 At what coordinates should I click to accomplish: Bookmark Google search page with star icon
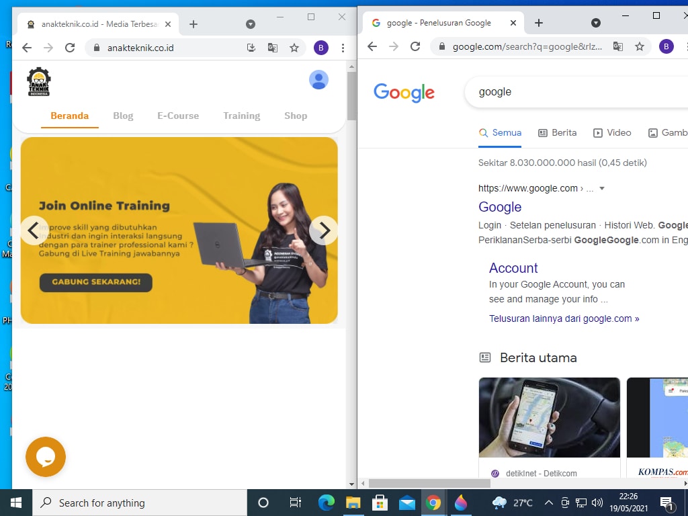click(x=640, y=46)
